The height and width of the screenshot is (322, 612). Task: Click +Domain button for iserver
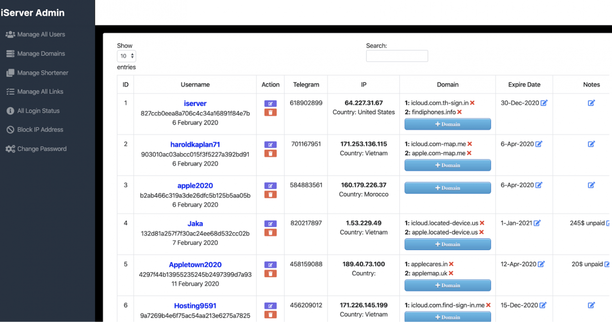pyautogui.click(x=448, y=124)
